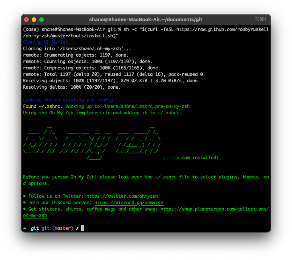292x260 pixels.
Task: Click the cyan 'git' directory name in prompt
Action: click(35, 228)
